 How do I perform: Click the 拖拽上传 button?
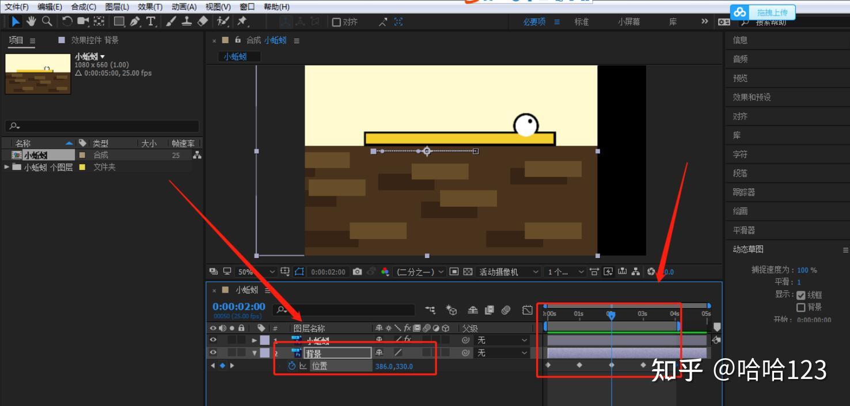click(x=763, y=12)
